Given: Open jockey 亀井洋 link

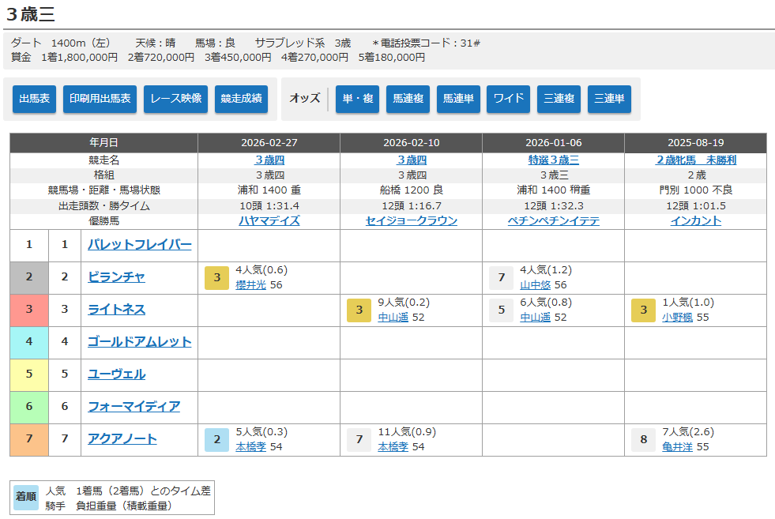Looking at the screenshot, I should tap(678, 447).
